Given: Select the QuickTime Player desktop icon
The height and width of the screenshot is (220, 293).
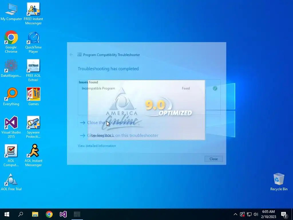Looking at the screenshot, I should (x=33, y=42).
